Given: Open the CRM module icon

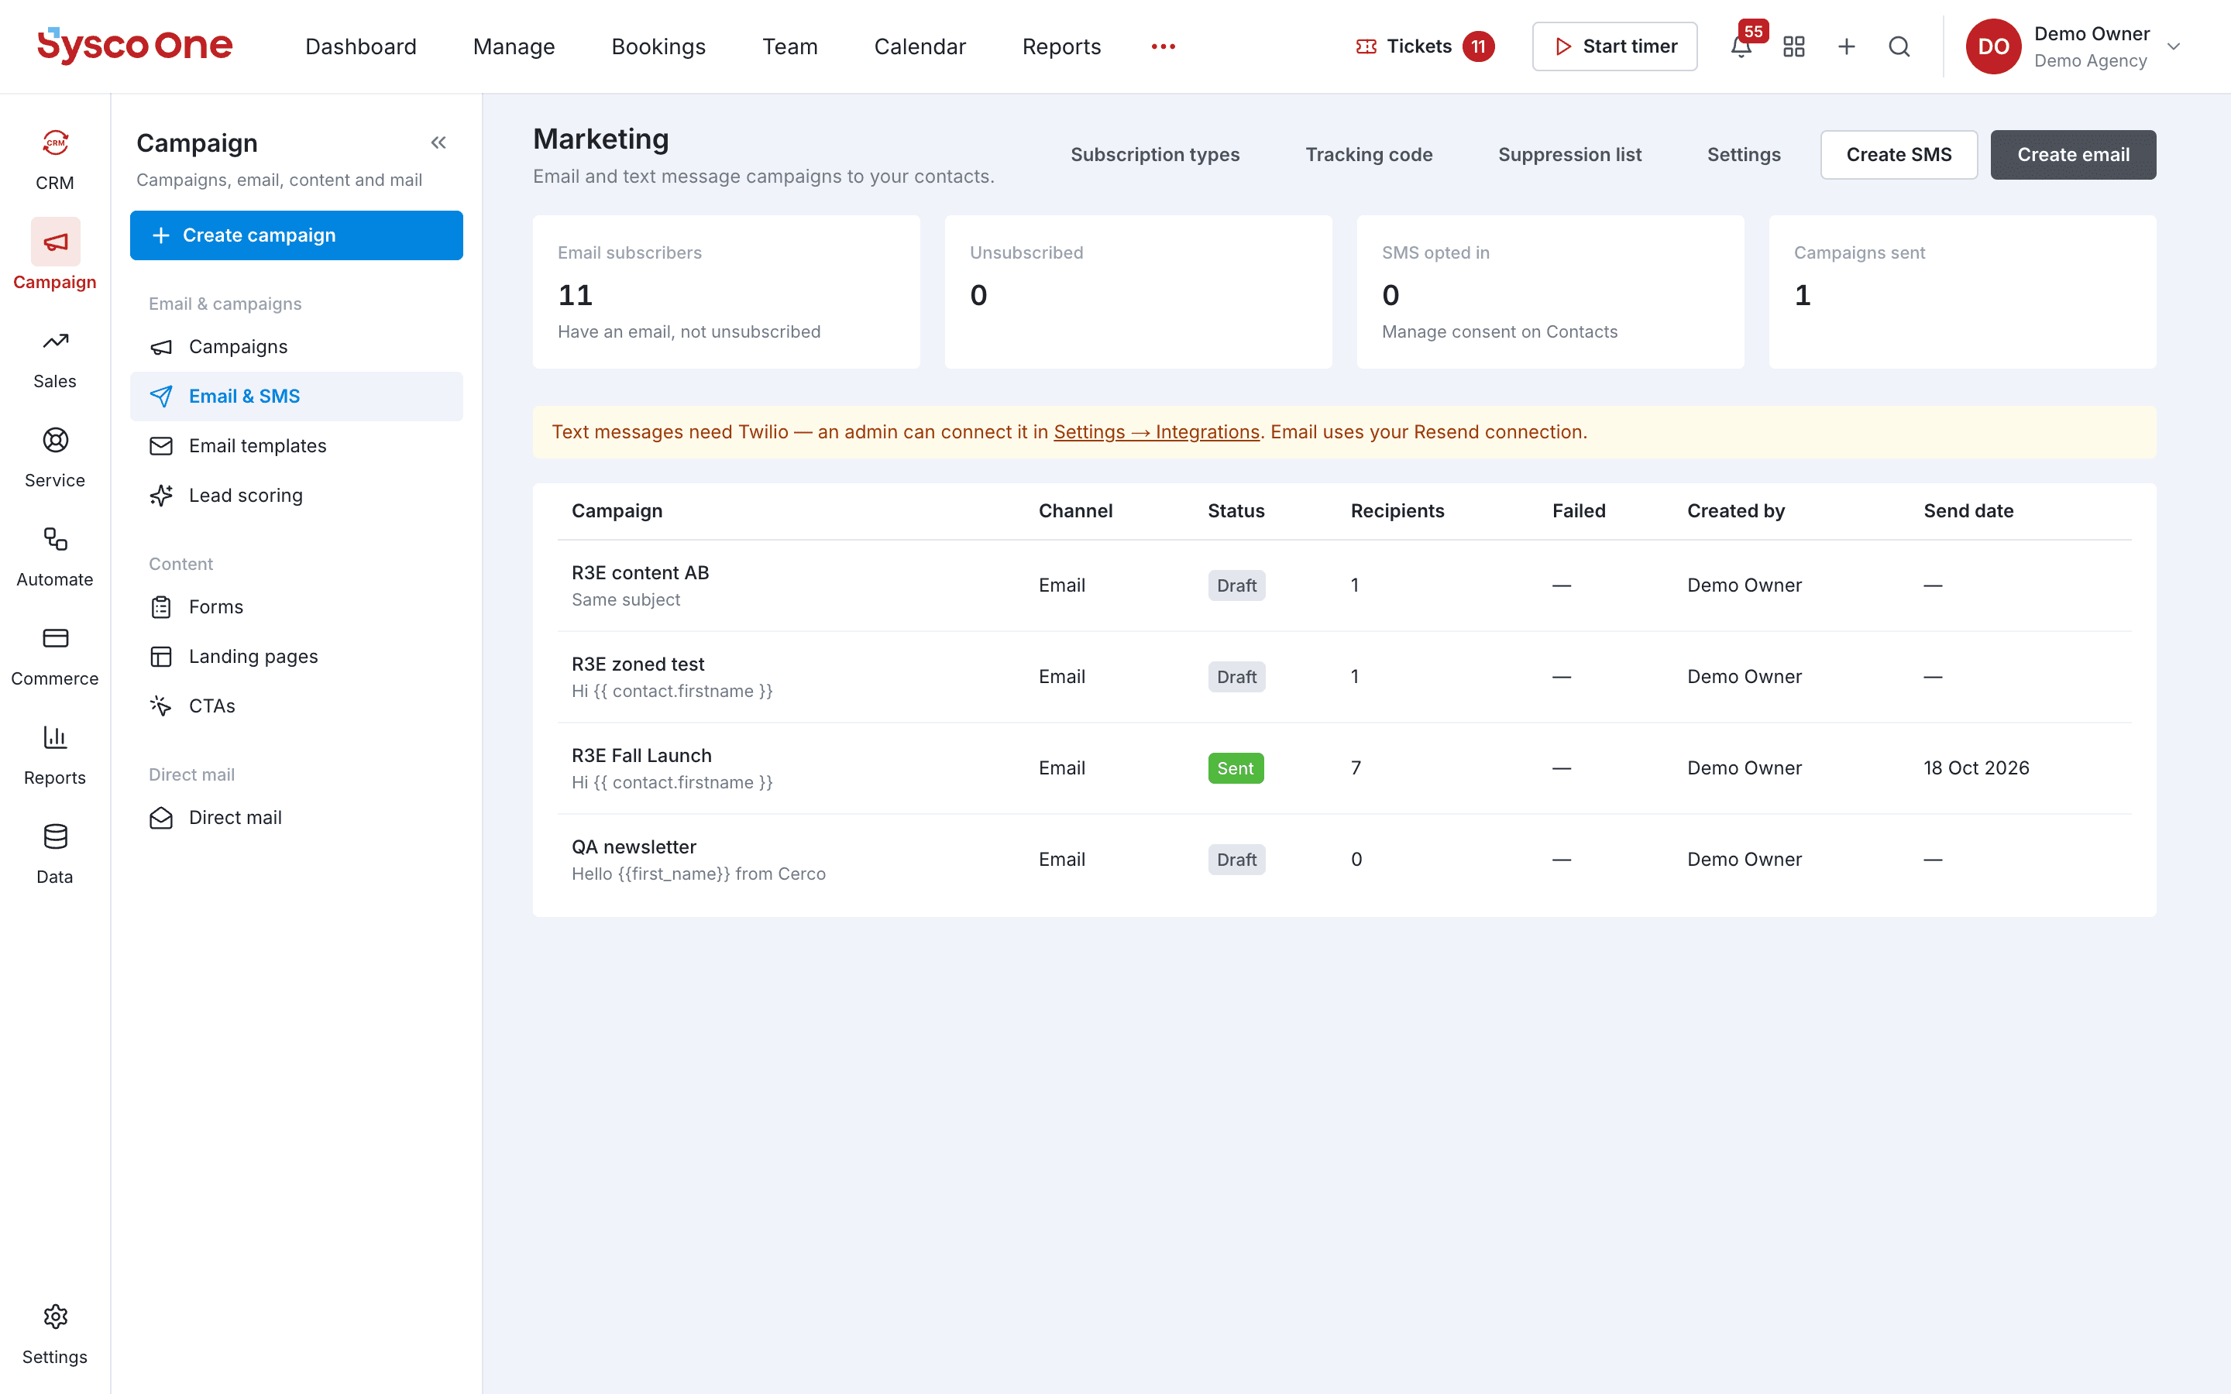Looking at the screenshot, I should coord(55,143).
